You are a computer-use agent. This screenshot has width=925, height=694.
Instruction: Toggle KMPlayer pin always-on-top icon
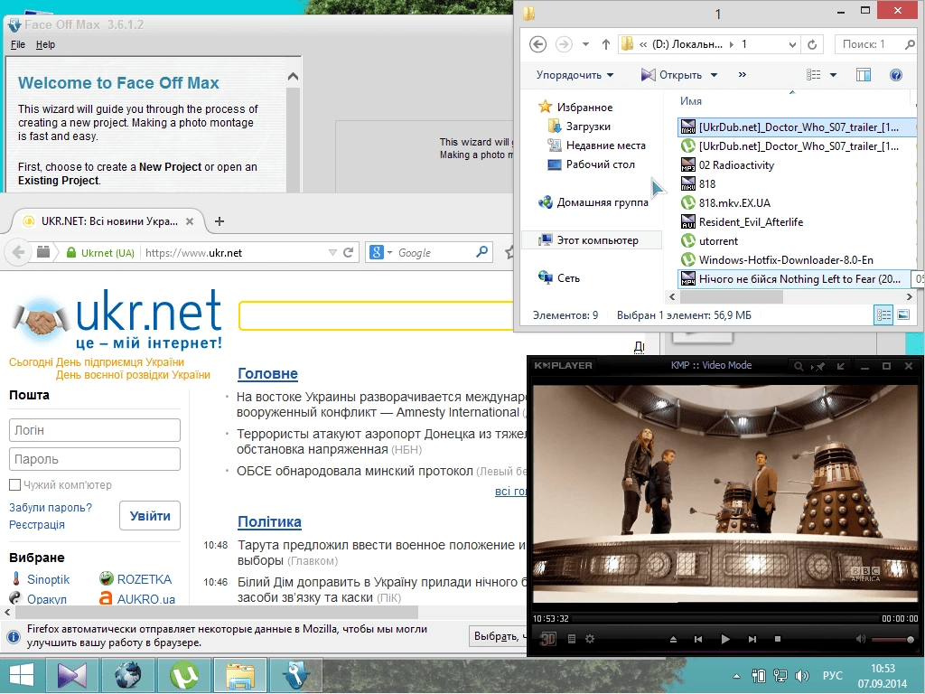818,367
